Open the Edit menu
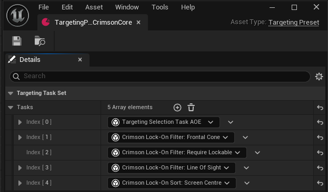This screenshot has width=328, height=192. [x=67, y=7]
